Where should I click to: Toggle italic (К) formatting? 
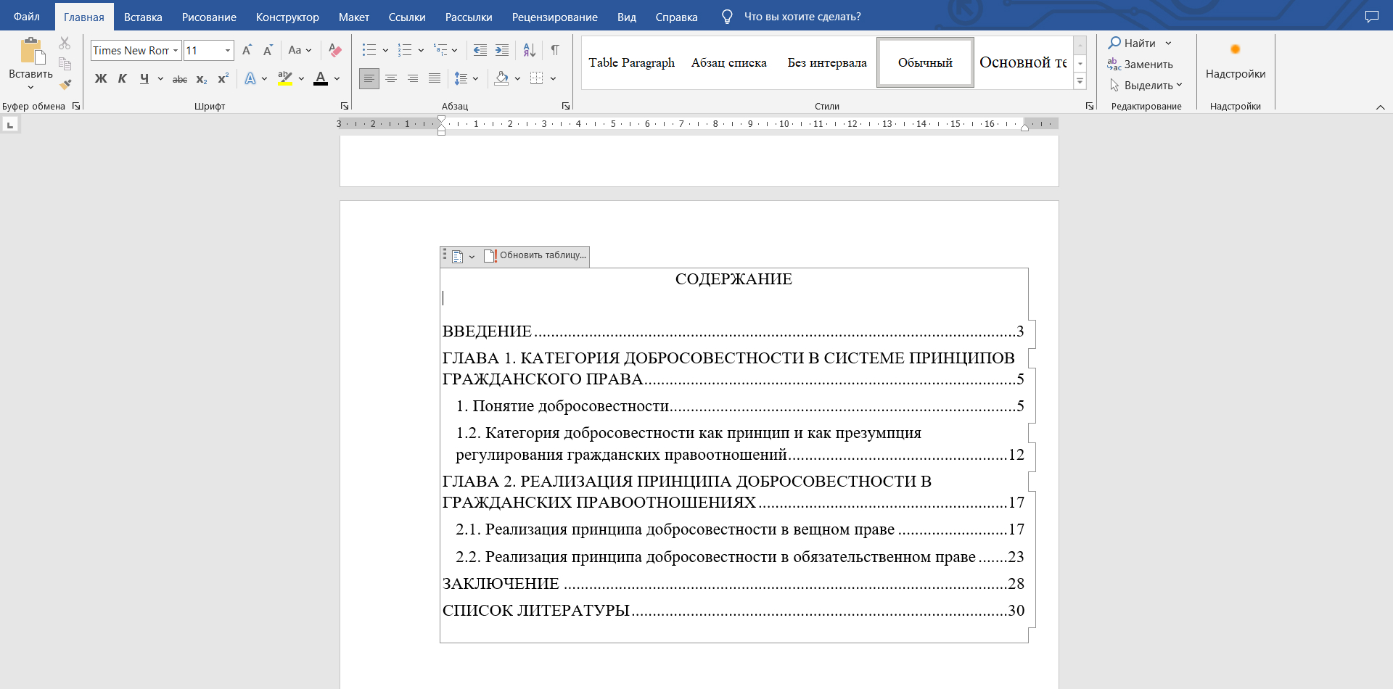pyautogui.click(x=123, y=78)
